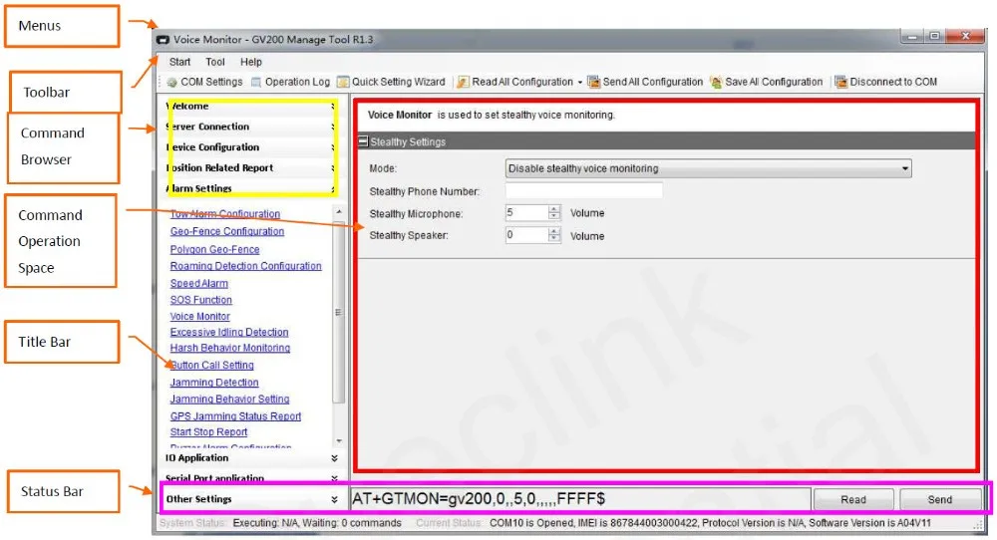This screenshot has height=540, width=997.
Task: Open Harsh Behavior Monitoring link
Action: pos(229,348)
